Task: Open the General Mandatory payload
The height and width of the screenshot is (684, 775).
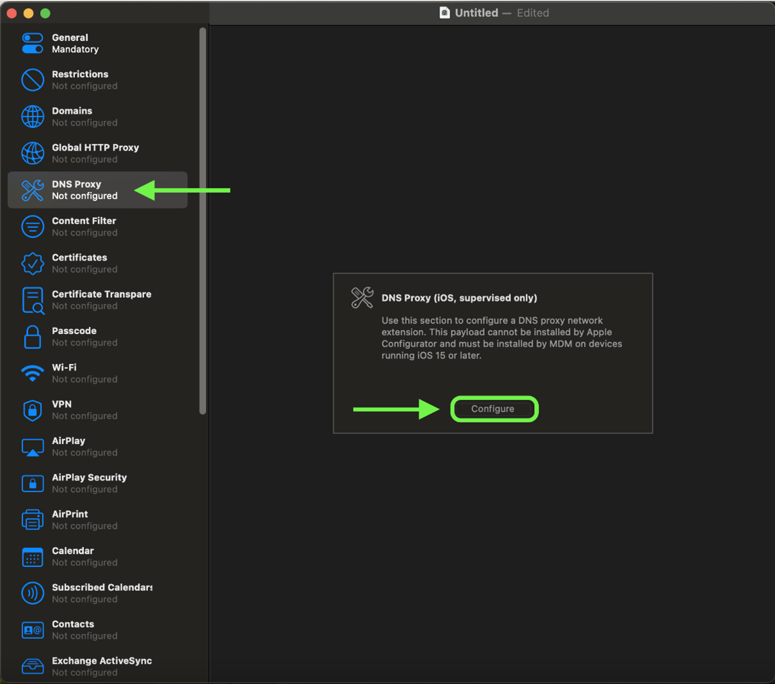Action: (97, 44)
